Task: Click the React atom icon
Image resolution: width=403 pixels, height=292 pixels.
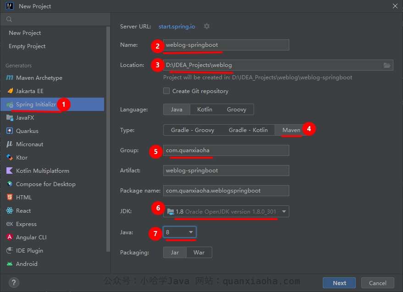Action: coord(10,210)
